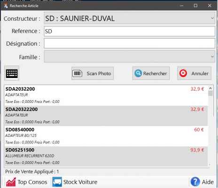Open the on-screen keyboard icon
This screenshot has width=218, height=188.
12,73
